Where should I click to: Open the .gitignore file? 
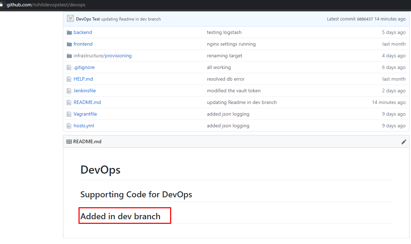coord(84,67)
